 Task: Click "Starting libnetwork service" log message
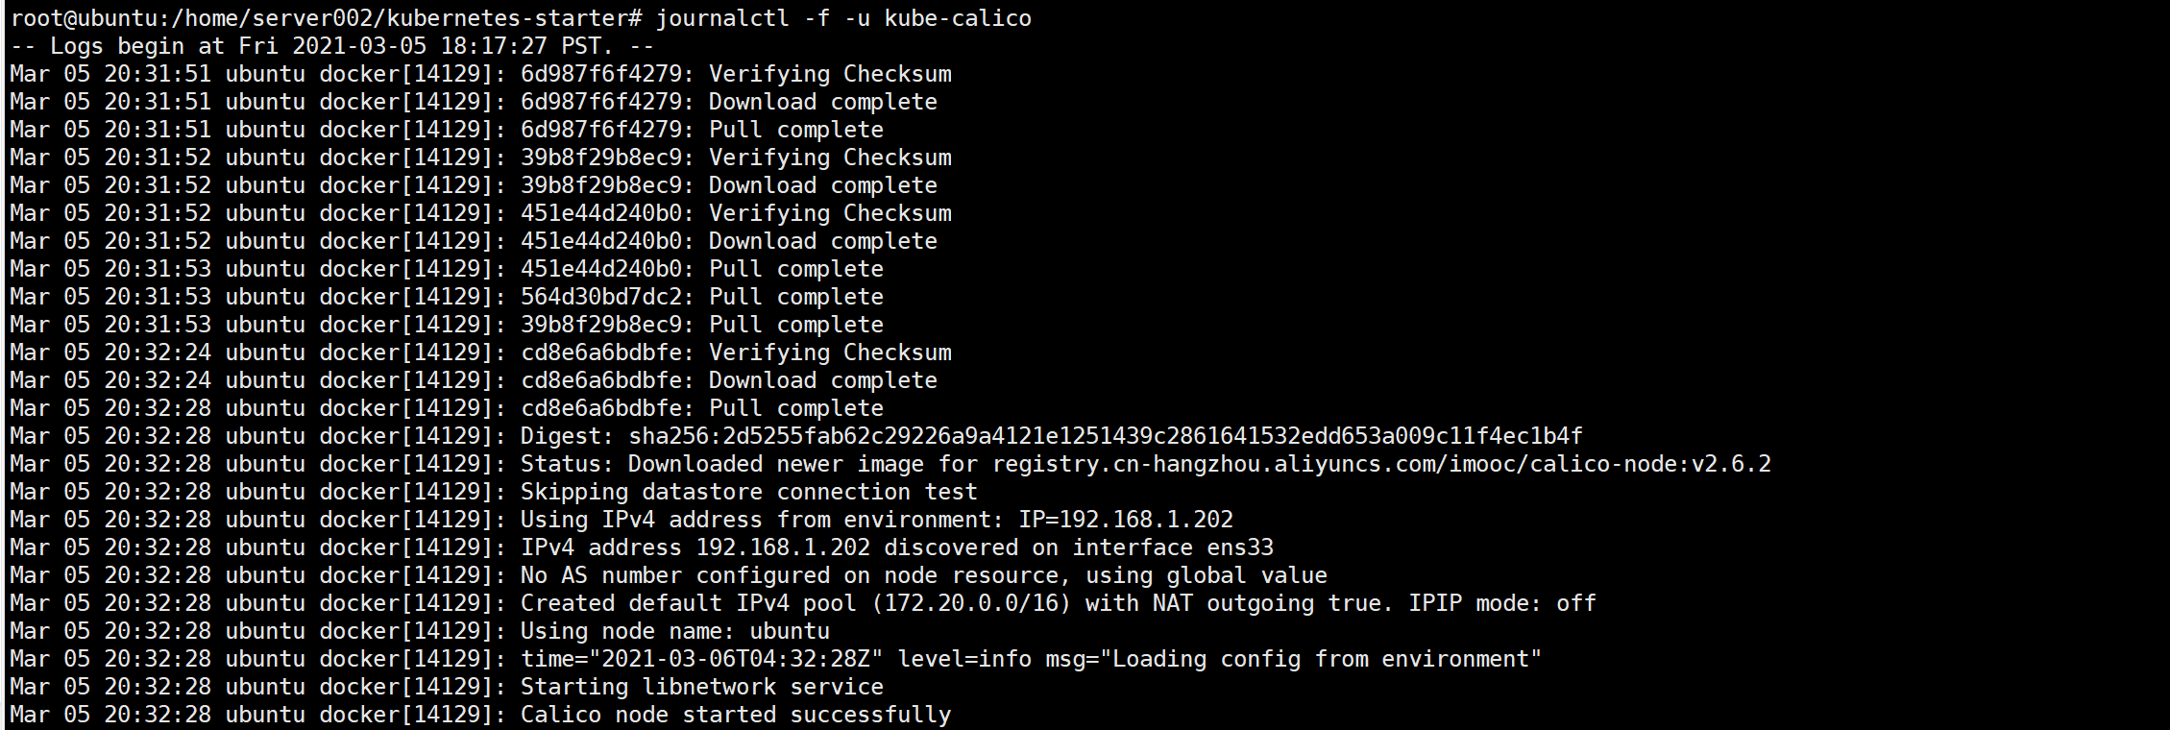click(701, 687)
